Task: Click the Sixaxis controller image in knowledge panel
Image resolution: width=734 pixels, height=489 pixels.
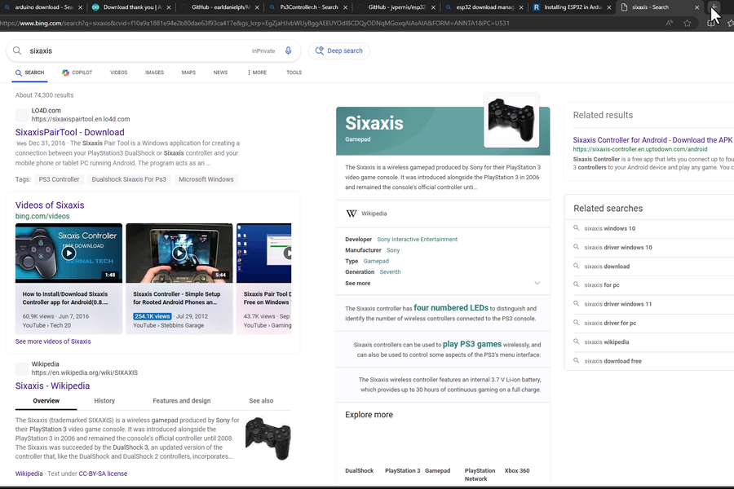Action: point(511,120)
